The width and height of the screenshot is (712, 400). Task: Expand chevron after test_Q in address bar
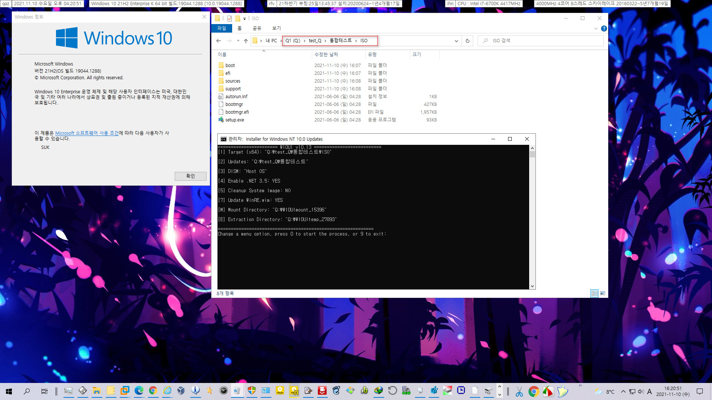click(325, 41)
